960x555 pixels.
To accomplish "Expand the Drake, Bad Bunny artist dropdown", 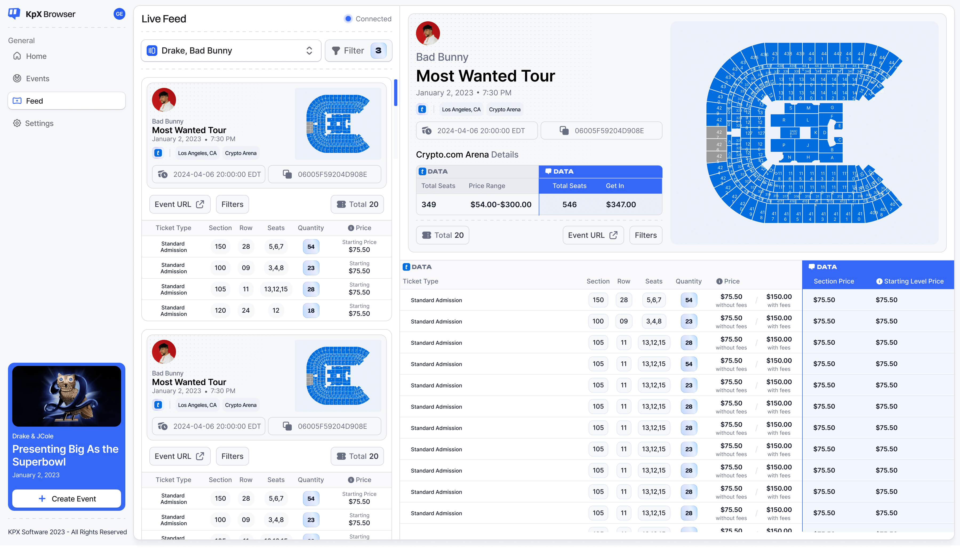I will click(x=231, y=51).
